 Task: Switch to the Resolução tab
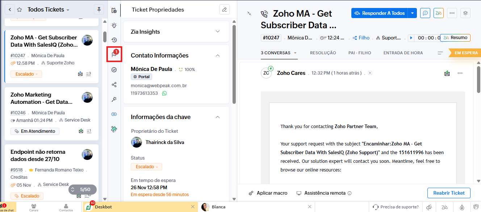coord(323,53)
